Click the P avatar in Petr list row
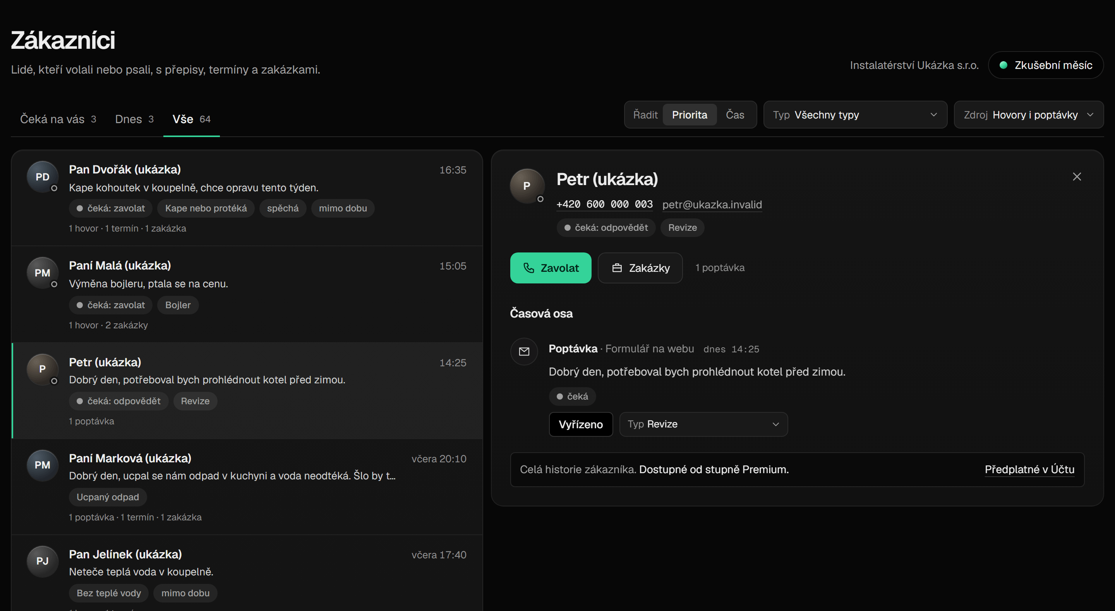Image resolution: width=1115 pixels, height=611 pixels. pyautogui.click(x=43, y=369)
